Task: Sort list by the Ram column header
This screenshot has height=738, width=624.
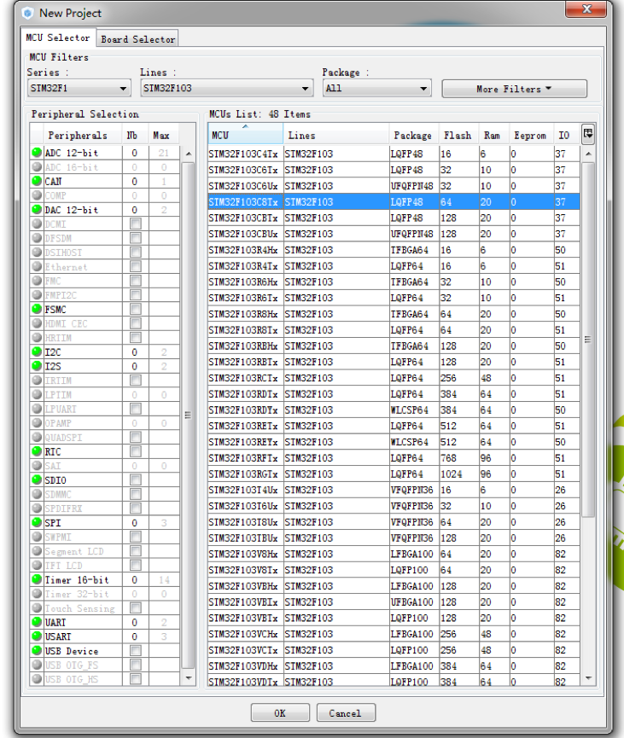Action: click(493, 135)
